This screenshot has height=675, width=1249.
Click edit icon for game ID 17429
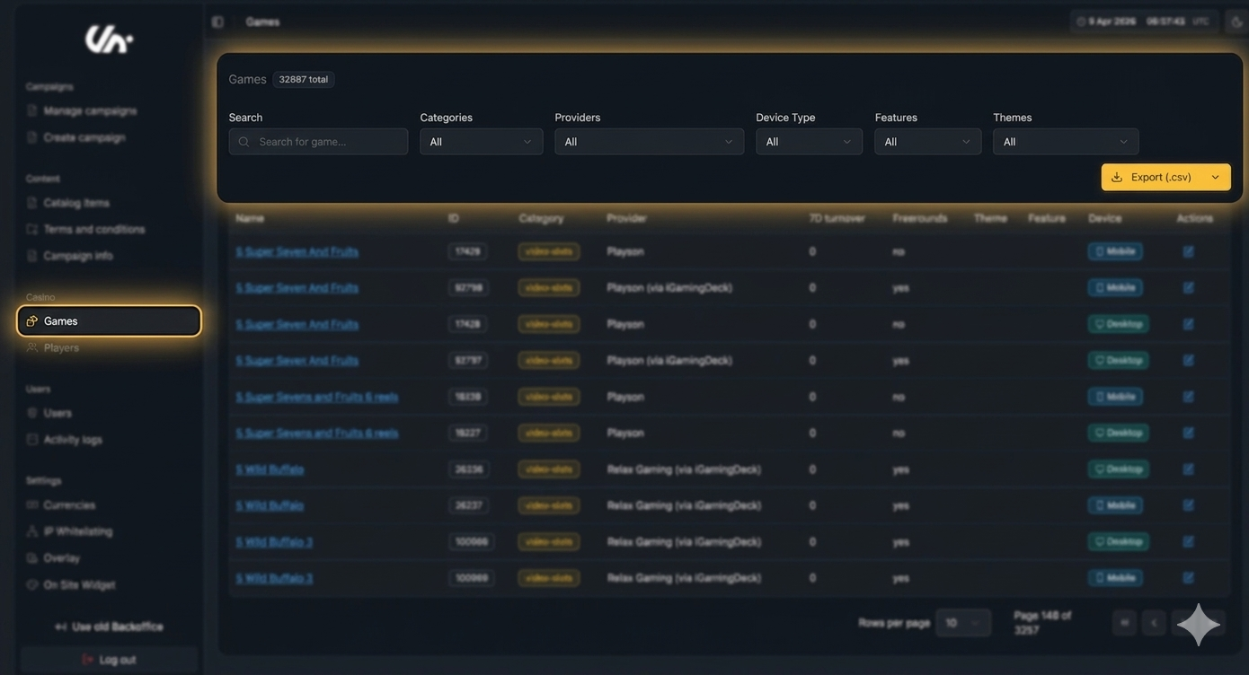click(x=1188, y=251)
